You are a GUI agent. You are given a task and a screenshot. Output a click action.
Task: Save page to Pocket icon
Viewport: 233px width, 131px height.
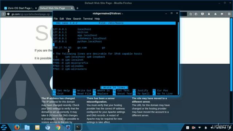click(x=202, y=14)
